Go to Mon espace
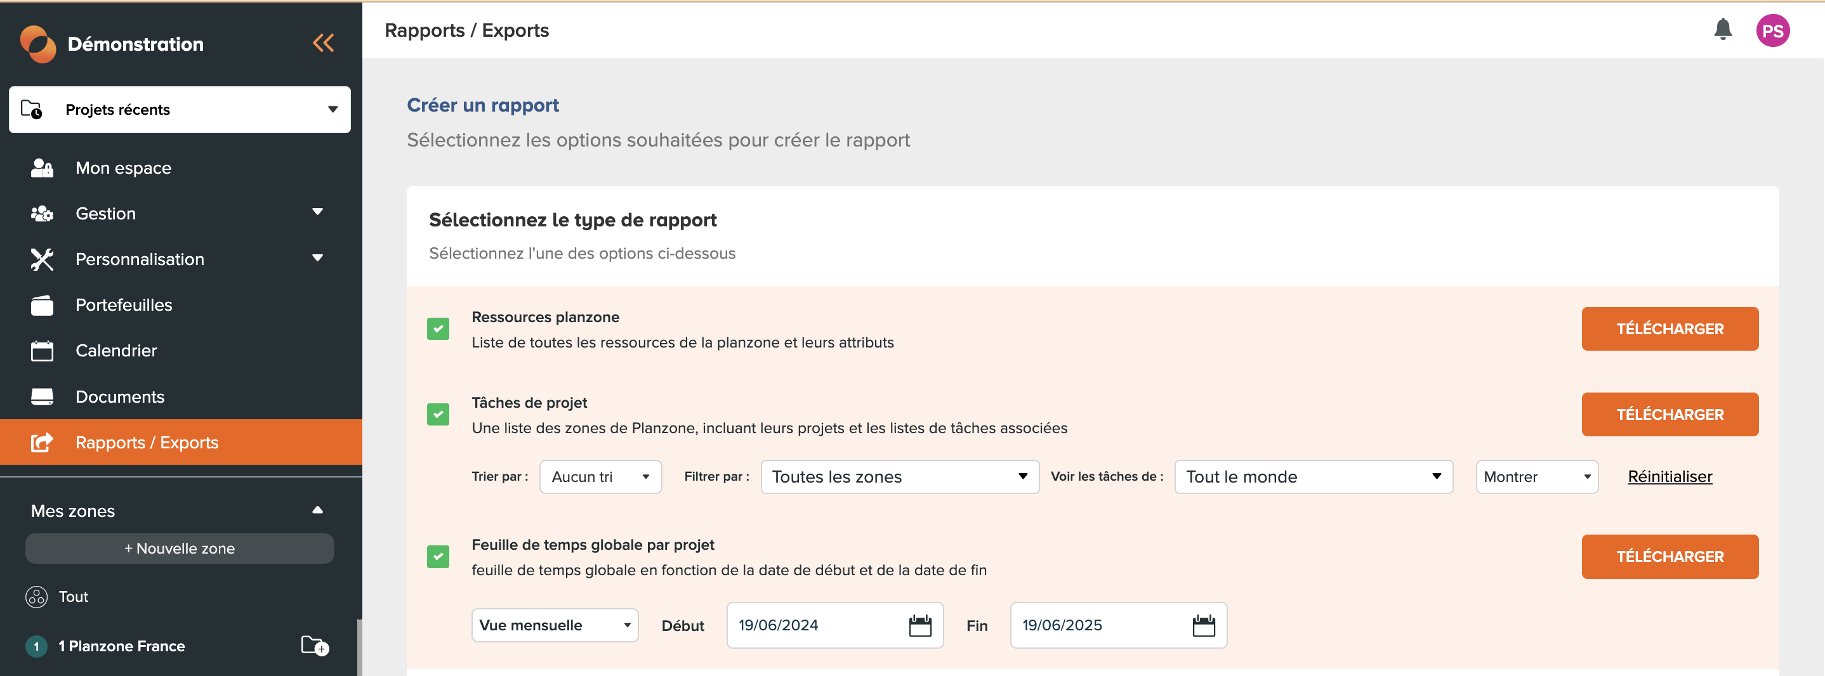 coord(123,168)
